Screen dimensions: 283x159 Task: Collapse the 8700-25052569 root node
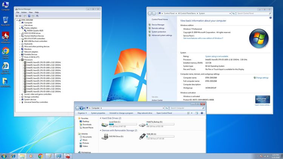(17, 20)
